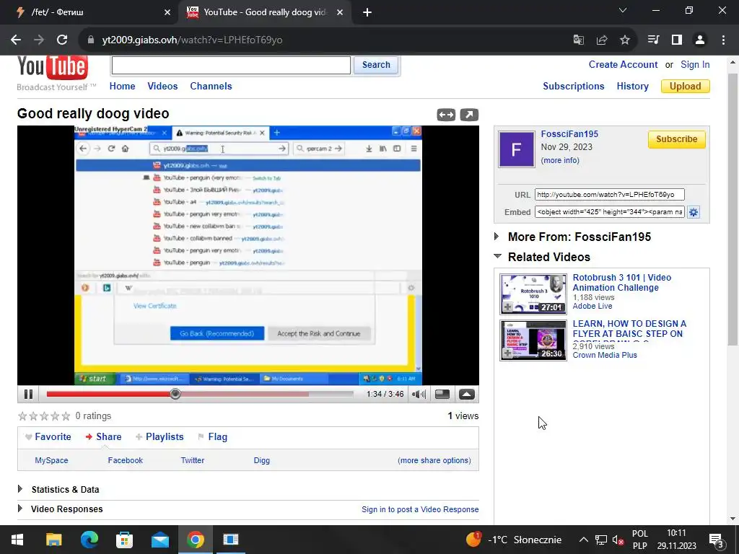Open the Rotobrush 3 101 video thumbnail
The height and width of the screenshot is (554, 739).
(533, 294)
